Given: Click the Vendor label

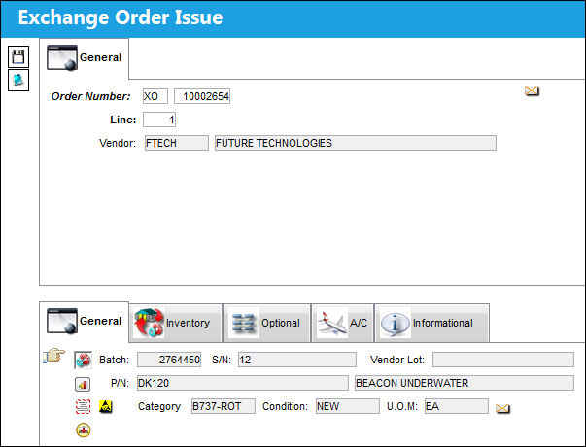Looking at the screenshot, I should (118, 143).
